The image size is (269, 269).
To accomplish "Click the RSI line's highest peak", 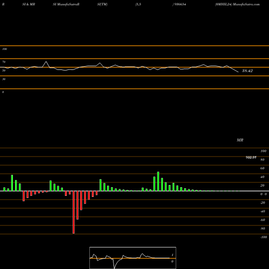I will (x=46, y=62).
